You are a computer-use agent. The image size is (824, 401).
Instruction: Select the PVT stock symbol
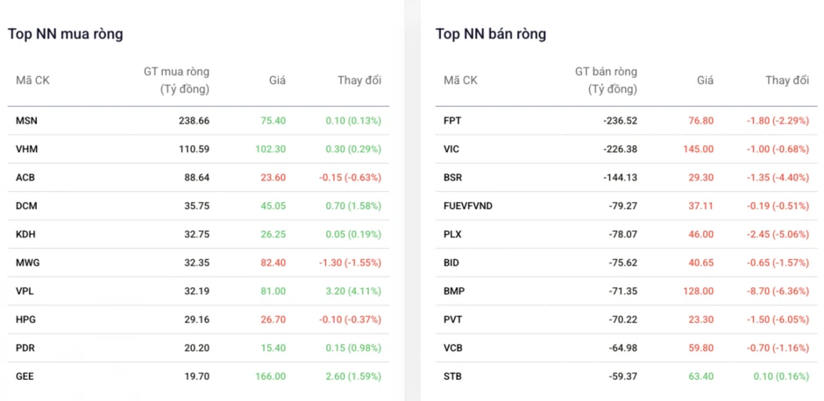[452, 319]
